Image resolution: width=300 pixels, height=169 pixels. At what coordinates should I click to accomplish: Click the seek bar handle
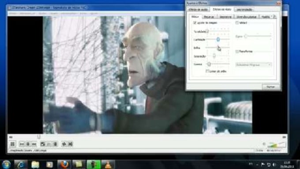point(39,137)
